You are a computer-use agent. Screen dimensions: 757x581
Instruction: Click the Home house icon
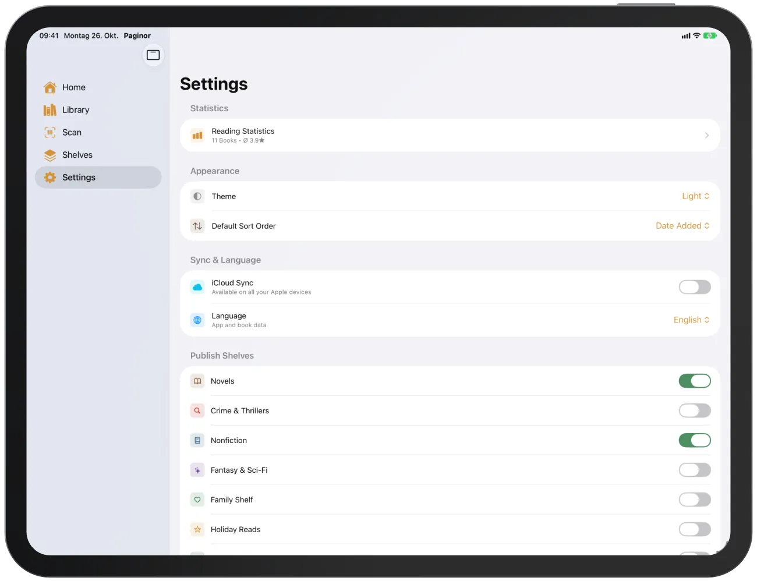tap(50, 87)
